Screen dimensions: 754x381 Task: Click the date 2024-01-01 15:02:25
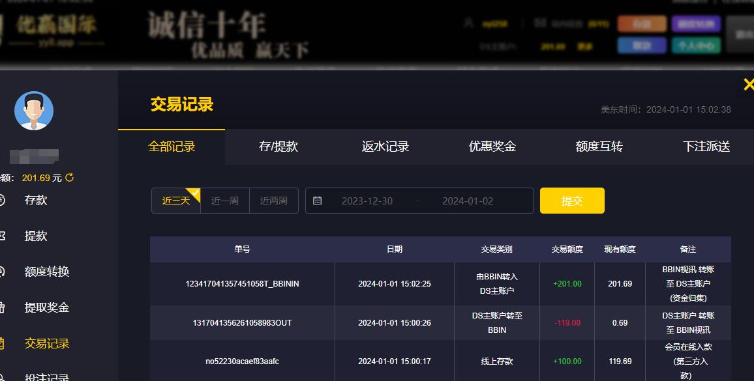tap(395, 283)
